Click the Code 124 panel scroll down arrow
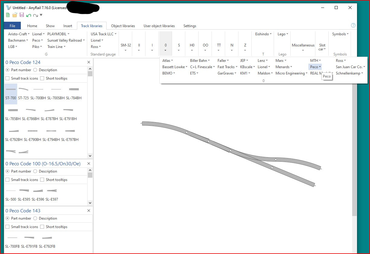Screen dimensions: 370x254 [x=90, y=156]
